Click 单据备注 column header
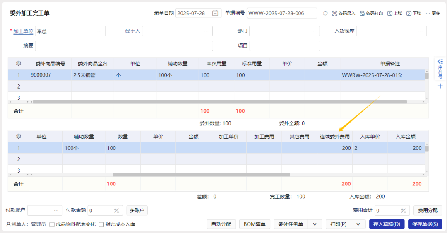Image resolution: width=447 pixels, height=233 pixels. tap(390, 64)
